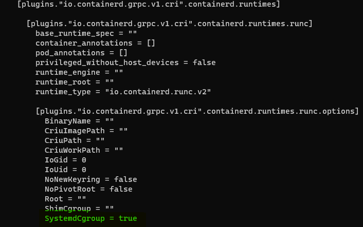The height and width of the screenshot is (227, 363).
Task: Click the runtimes.runc.options section header
Action: [197, 111]
